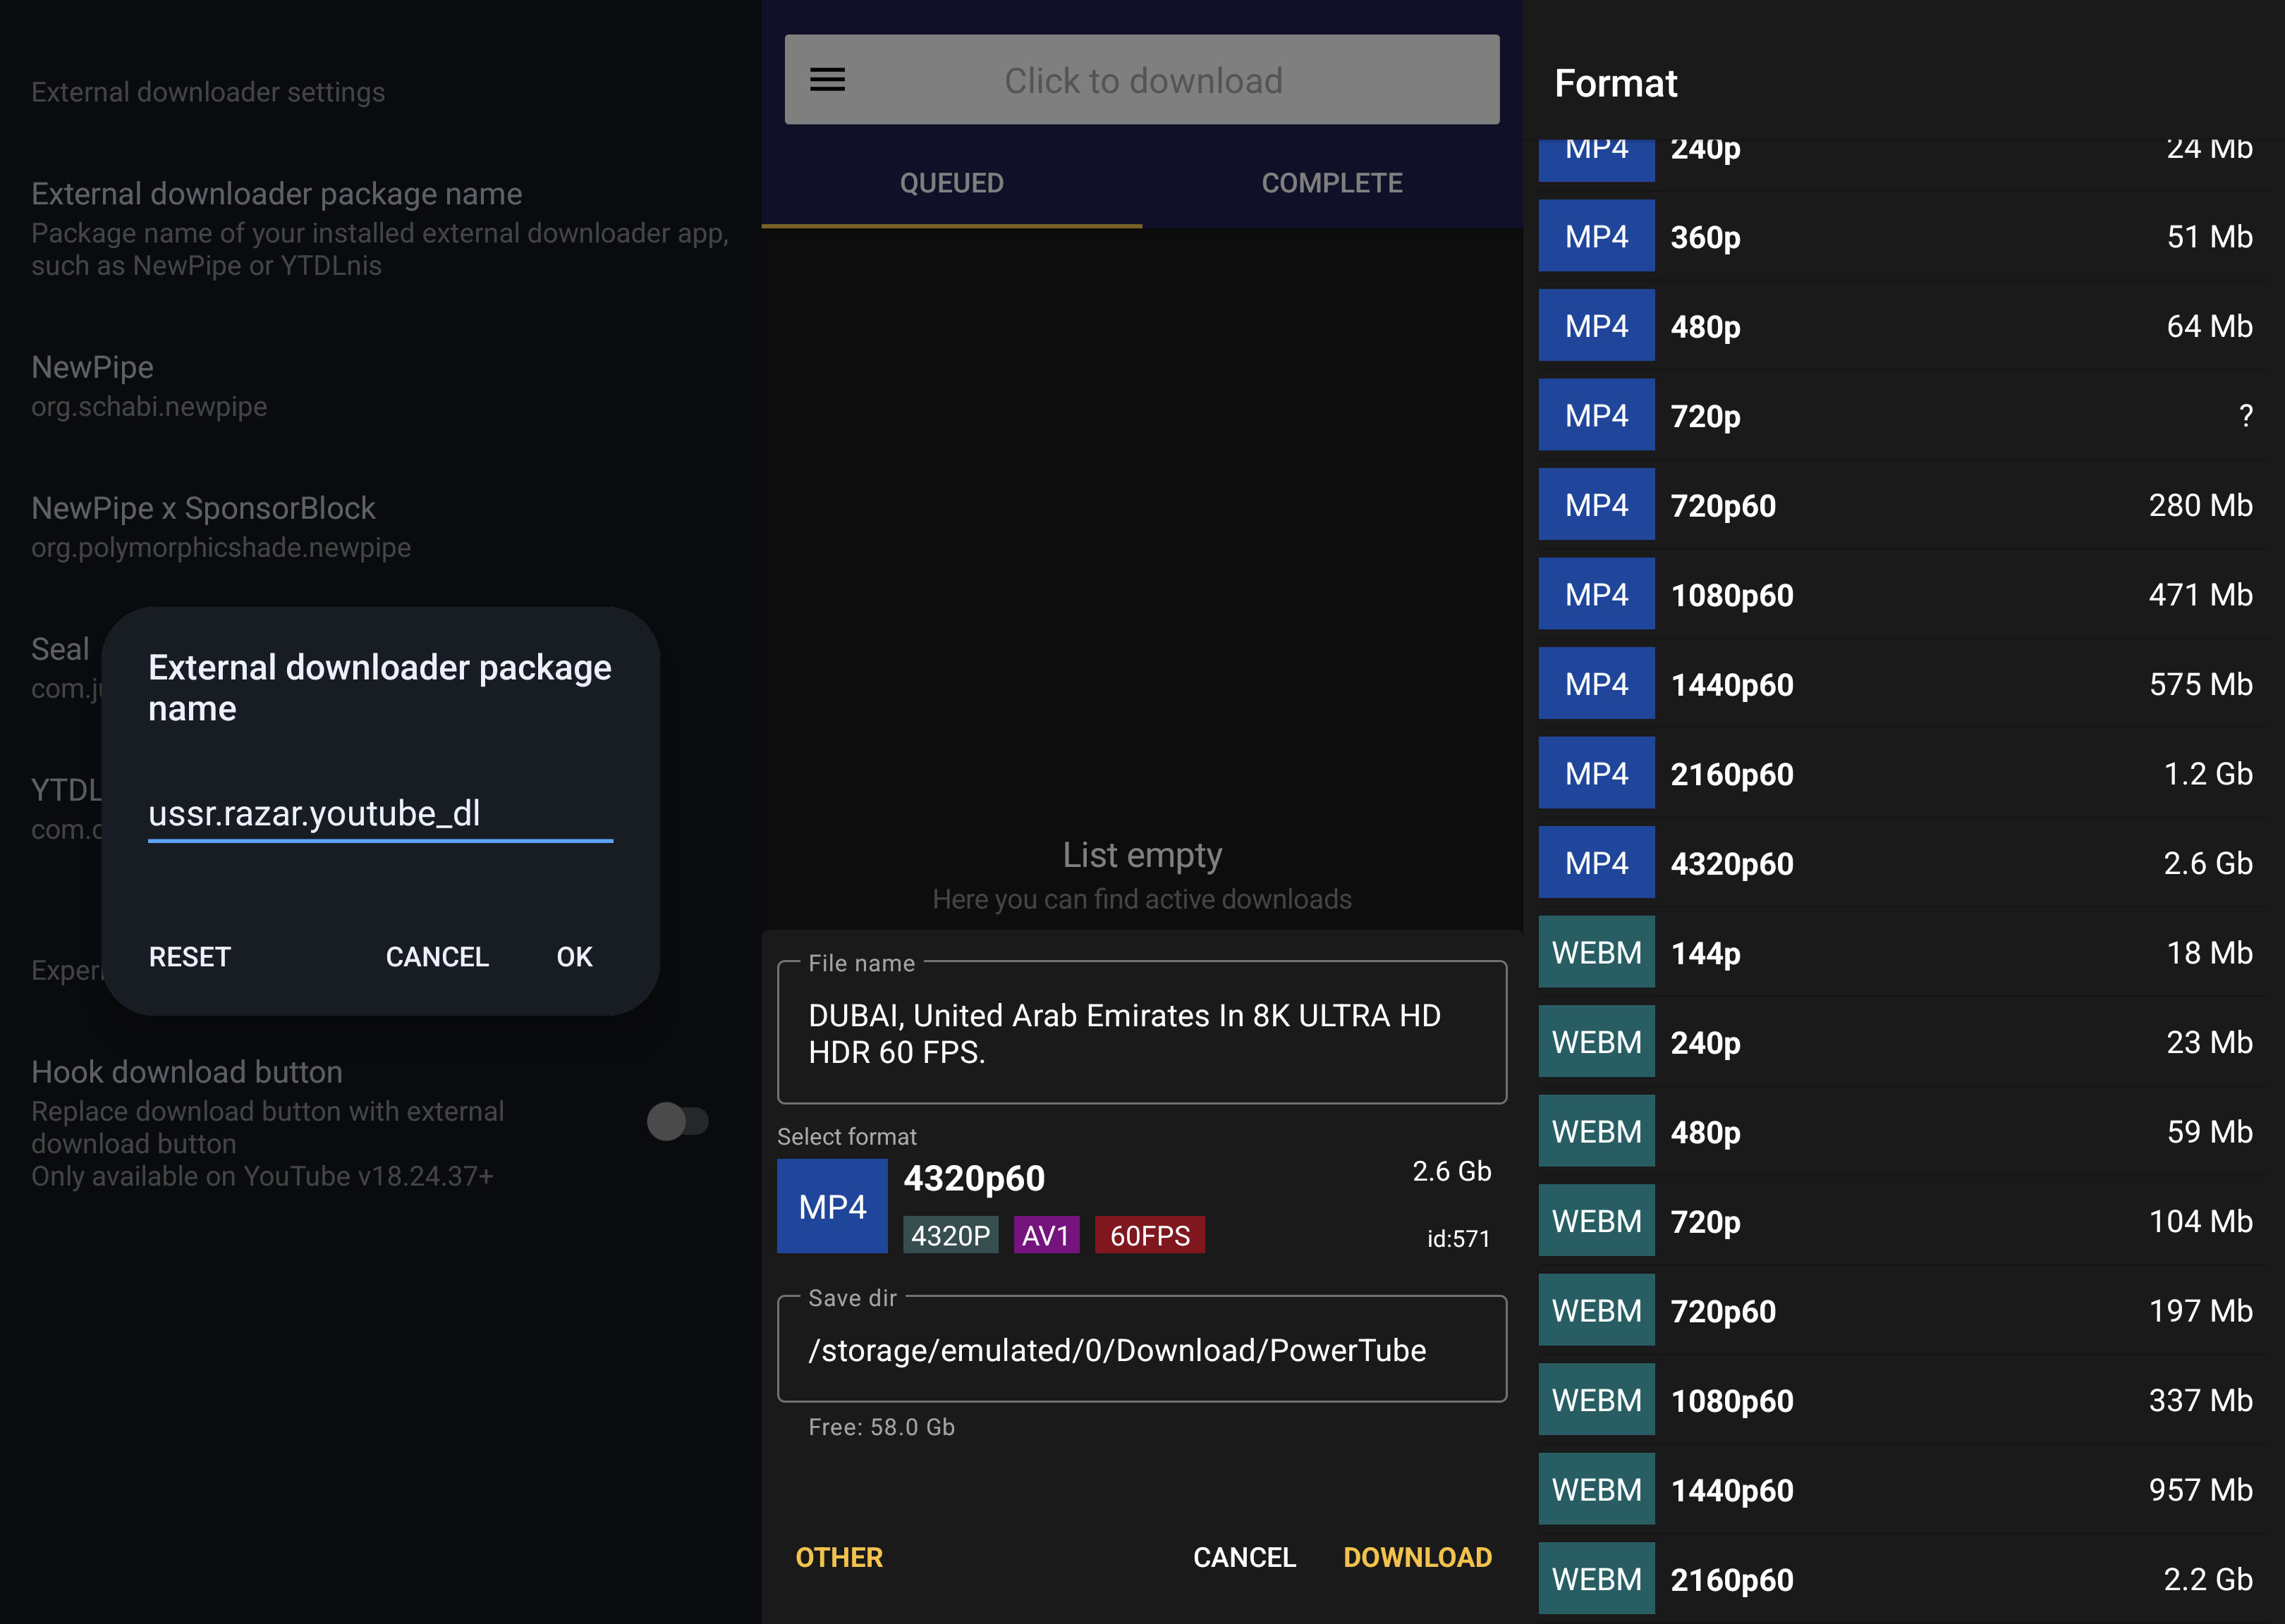Click the OTHER button

[839, 1557]
